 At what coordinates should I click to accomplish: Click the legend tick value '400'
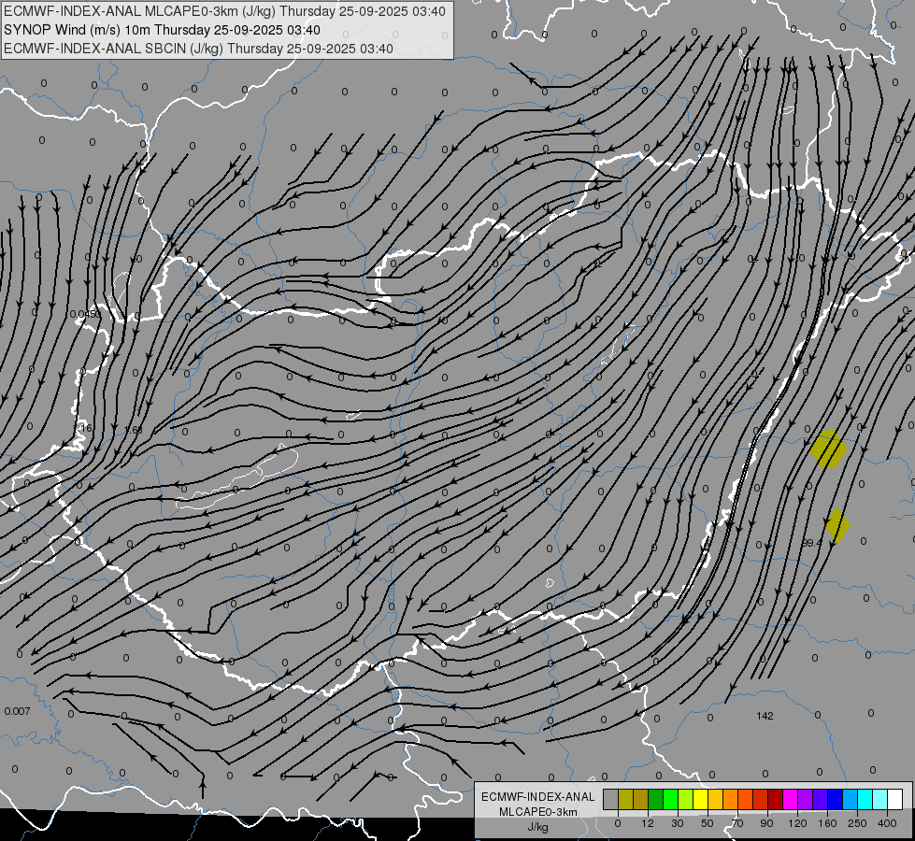point(887,823)
